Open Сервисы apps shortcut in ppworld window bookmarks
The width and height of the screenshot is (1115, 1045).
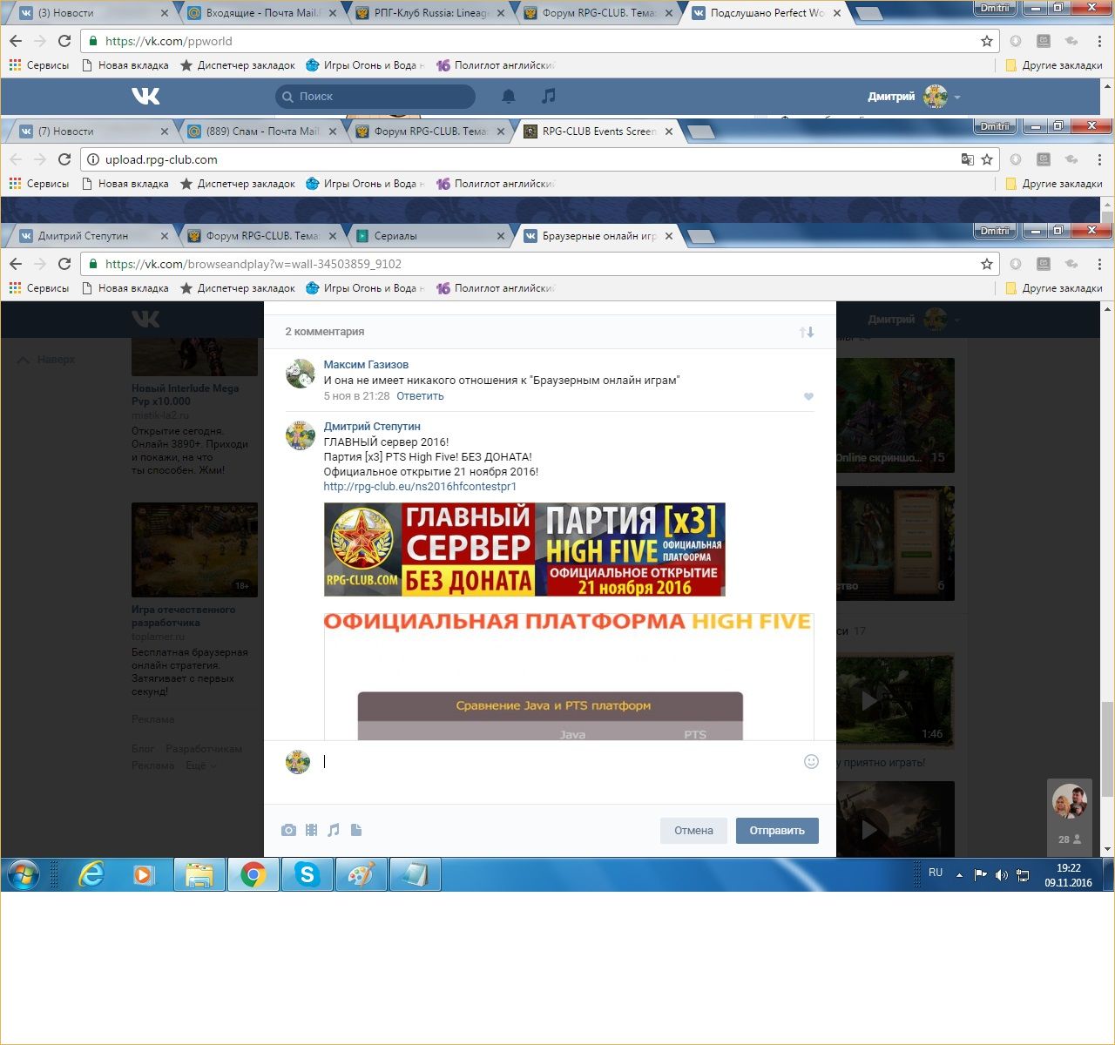click(x=38, y=65)
